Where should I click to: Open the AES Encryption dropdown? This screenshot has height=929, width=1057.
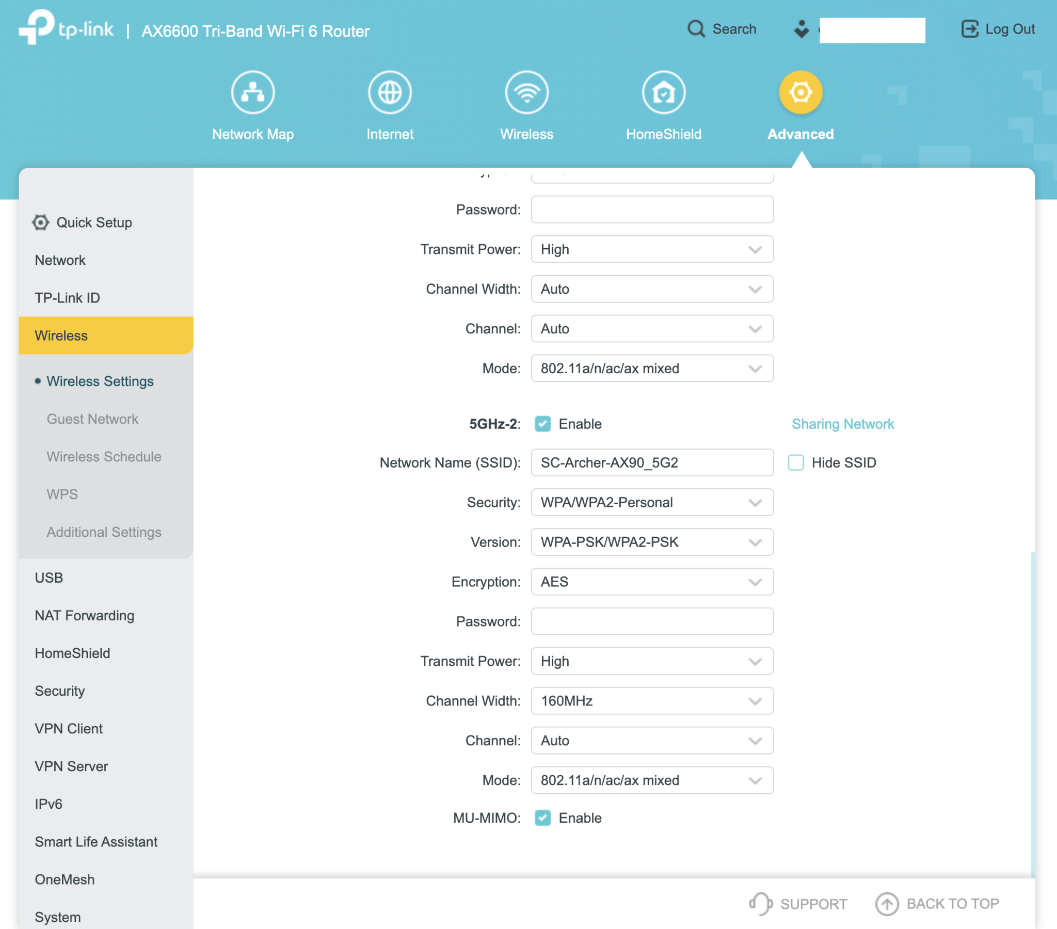pos(651,582)
